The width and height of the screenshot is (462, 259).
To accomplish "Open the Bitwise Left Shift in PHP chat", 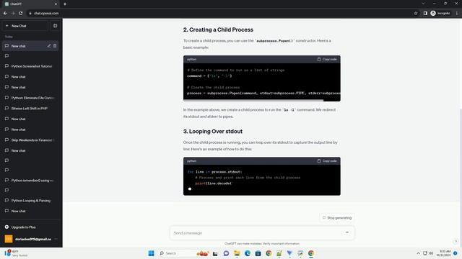I will pos(31,109).
